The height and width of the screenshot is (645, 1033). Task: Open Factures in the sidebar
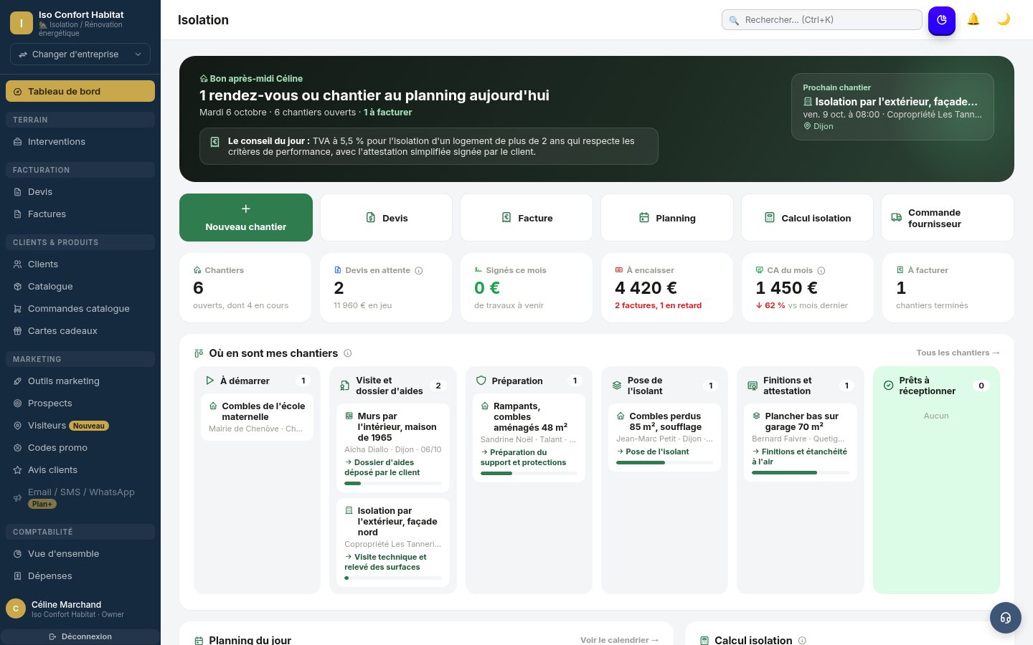[80, 214]
